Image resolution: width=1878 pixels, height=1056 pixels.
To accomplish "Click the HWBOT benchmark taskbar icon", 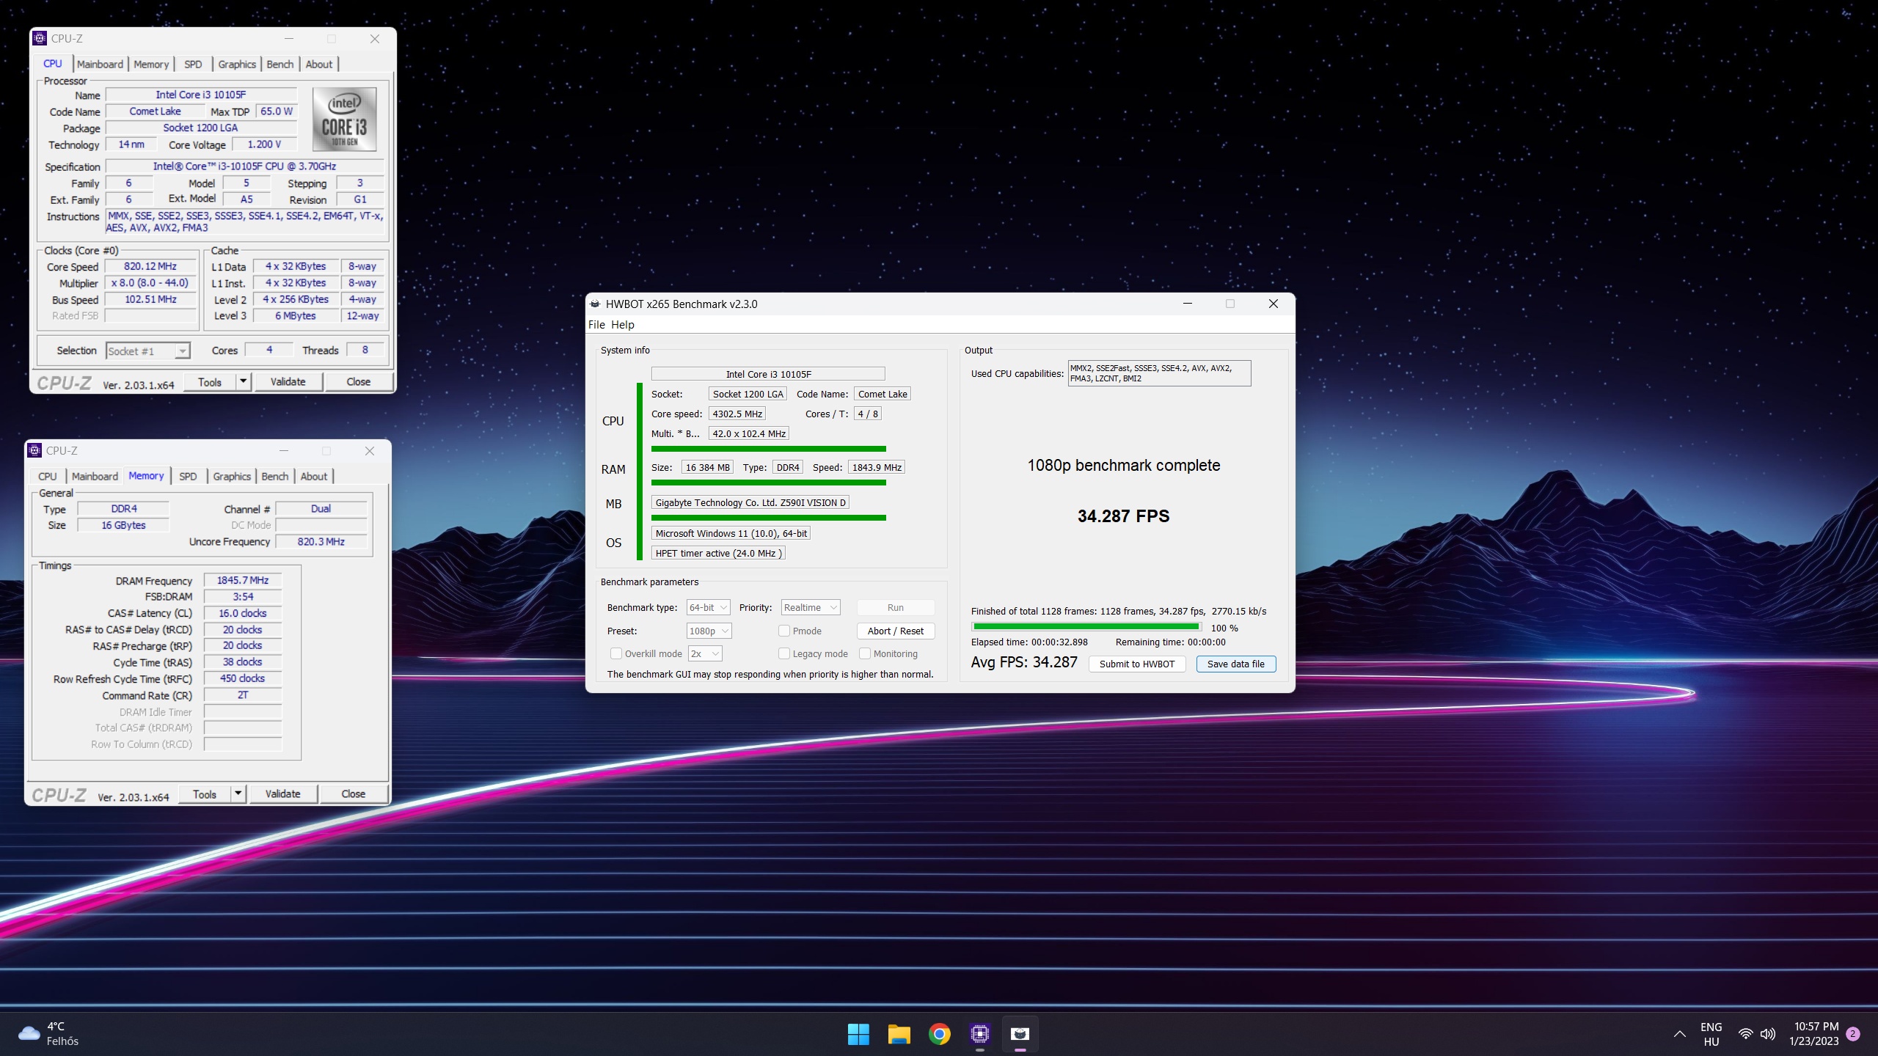I will [1020, 1034].
